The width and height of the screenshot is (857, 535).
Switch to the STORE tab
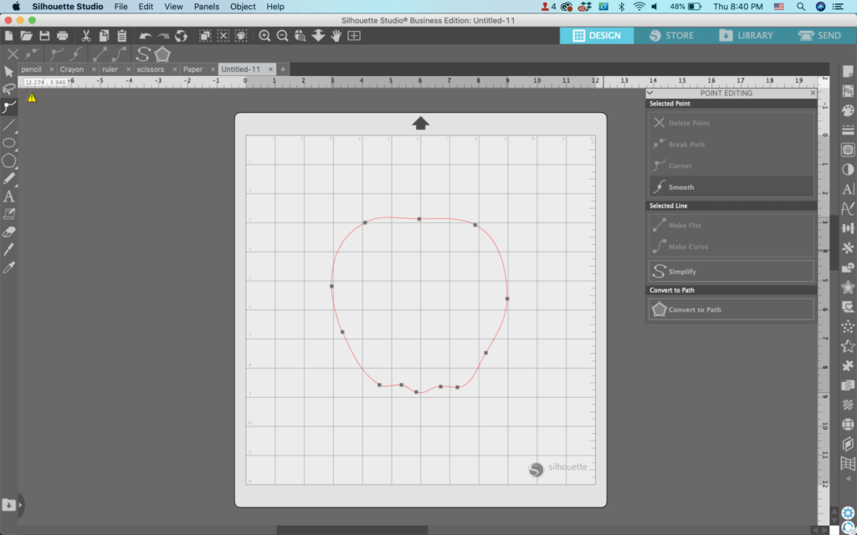tap(672, 35)
